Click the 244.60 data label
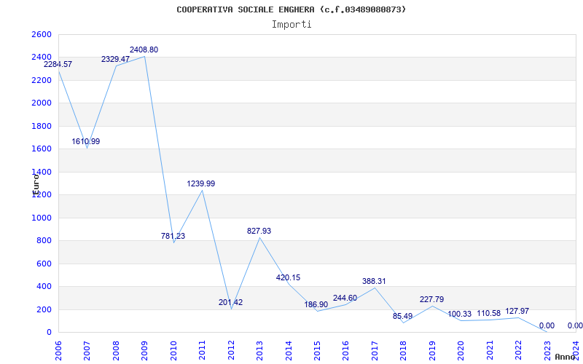Image resolution: width=583 pixels, height=364 pixels. (345, 298)
